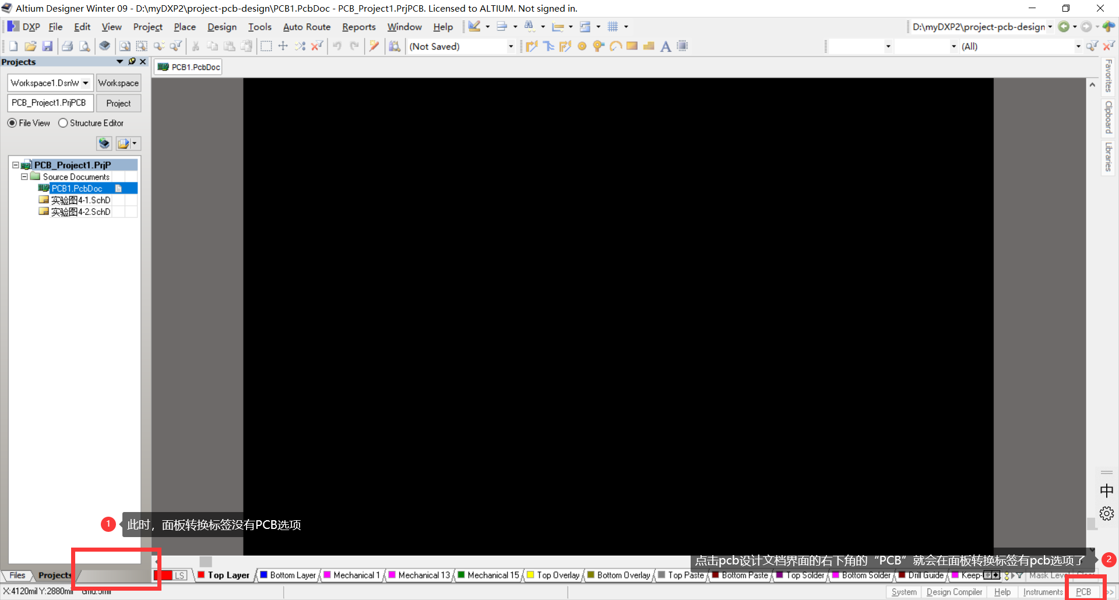Select the Place Fill rectangle tool
1119x600 pixels.
pyautogui.click(x=632, y=46)
